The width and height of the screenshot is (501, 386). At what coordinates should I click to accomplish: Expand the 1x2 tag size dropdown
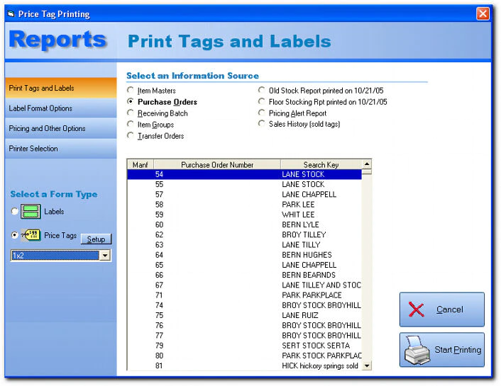[105, 255]
